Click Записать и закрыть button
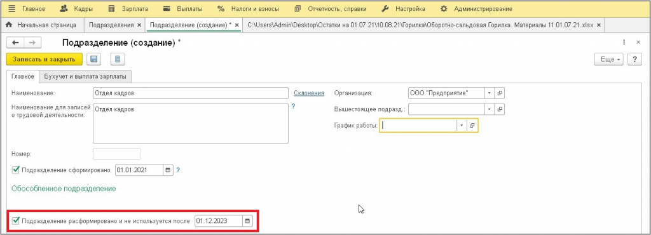 44,59
